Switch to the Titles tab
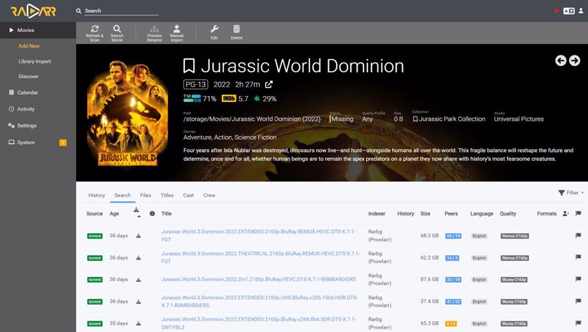Image resolution: width=588 pixels, height=332 pixels. click(167, 195)
